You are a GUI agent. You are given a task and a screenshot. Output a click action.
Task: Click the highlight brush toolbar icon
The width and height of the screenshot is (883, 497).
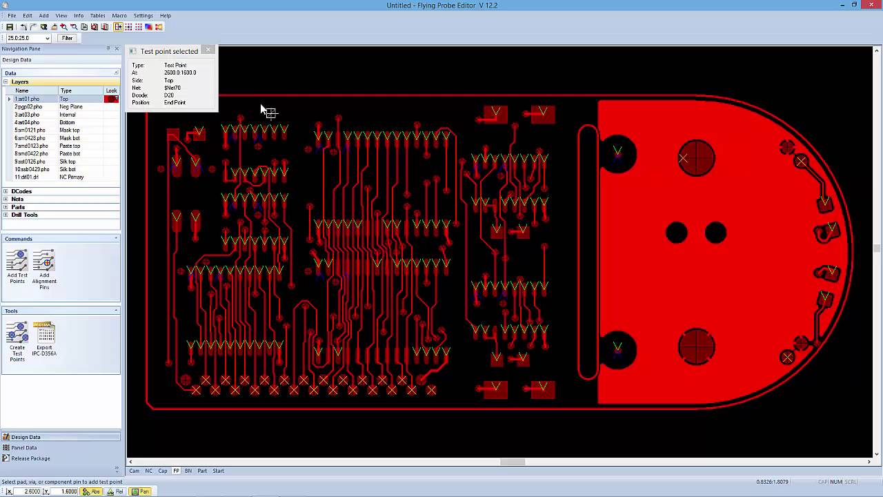point(54,27)
